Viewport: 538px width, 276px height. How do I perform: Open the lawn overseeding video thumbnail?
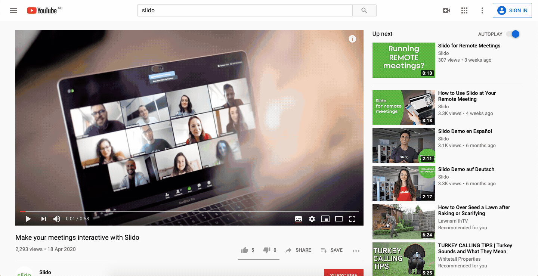pos(404,222)
